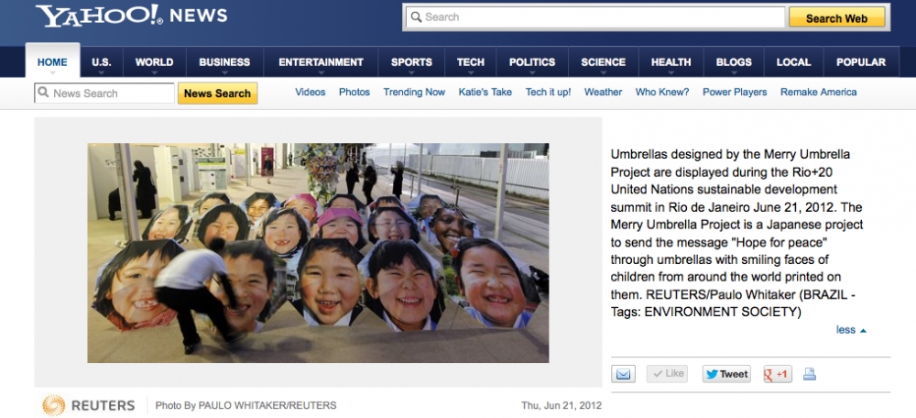This screenshot has width=916, height=418.
Task: Open the WORLD news section
Action: 154,62
